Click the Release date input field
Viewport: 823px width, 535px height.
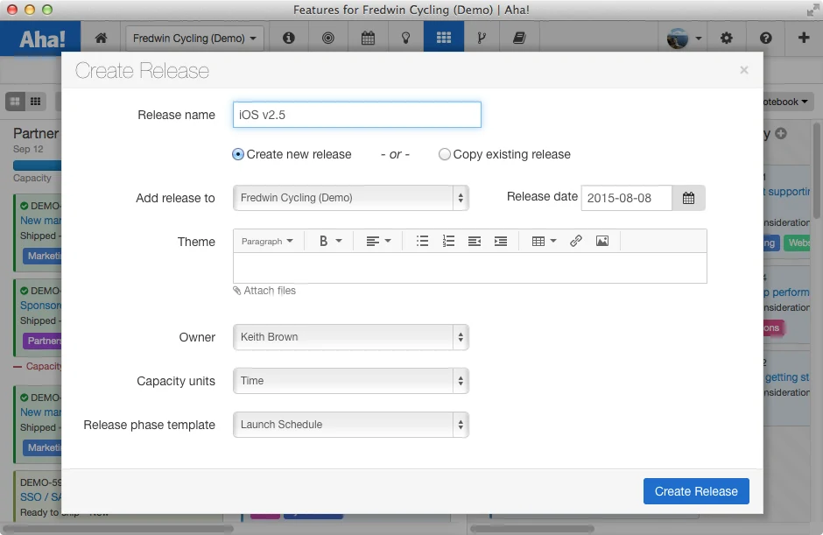click(626, 198)
